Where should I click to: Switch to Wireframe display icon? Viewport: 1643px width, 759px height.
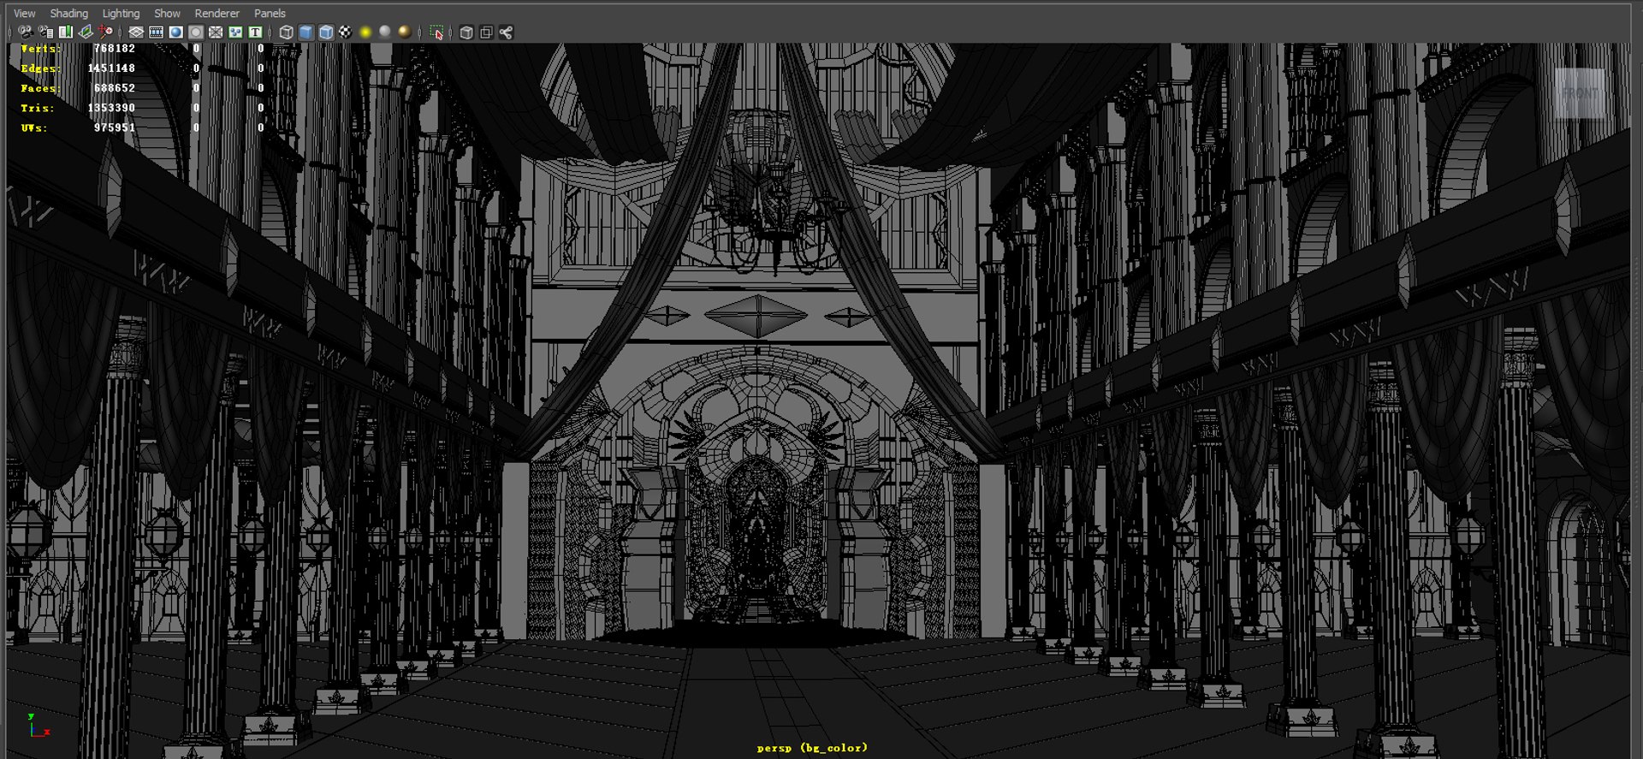[x=286, y=33]
